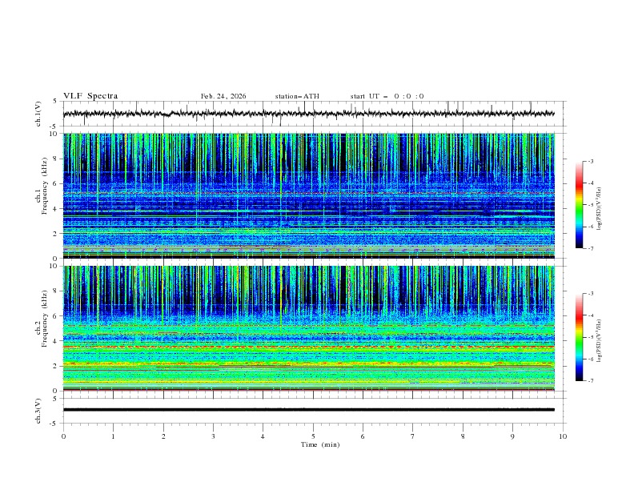
Task: Click the "3" tick on the Time axis
Action: [213, 436]
